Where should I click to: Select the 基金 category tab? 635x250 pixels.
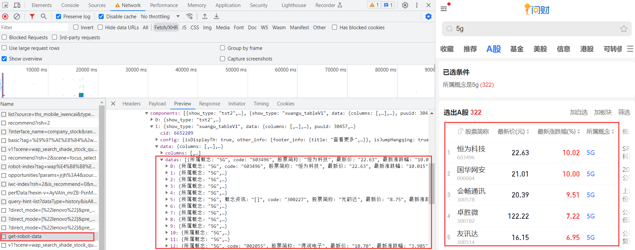click(517, 49)
